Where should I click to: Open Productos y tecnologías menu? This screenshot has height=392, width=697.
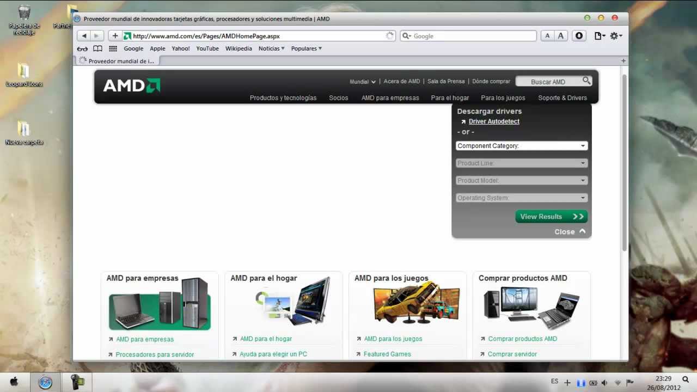tap(283, 98)
